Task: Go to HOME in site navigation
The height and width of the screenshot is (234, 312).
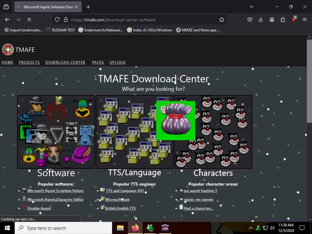Action: click(x=7, y=62)
